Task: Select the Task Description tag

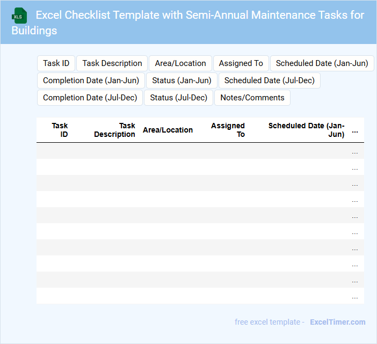Action: [x=112, y=63]
